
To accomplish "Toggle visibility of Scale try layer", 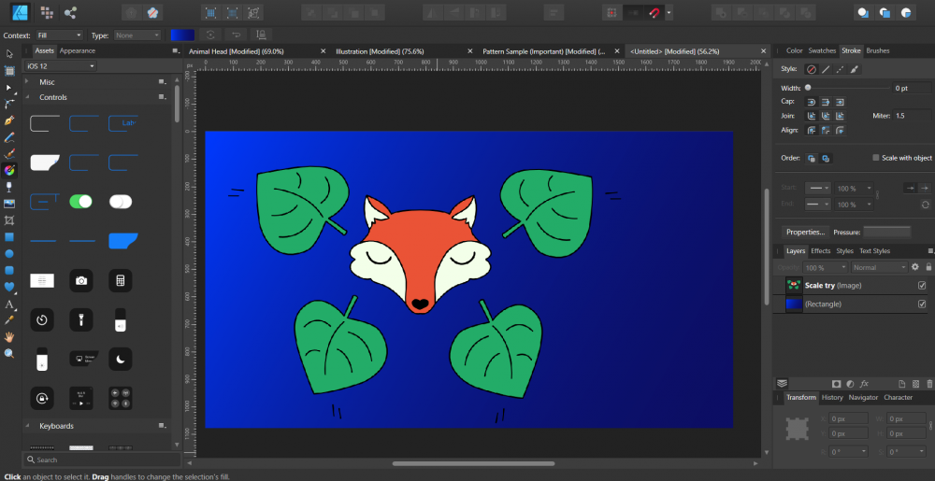I will coord(922,286).
